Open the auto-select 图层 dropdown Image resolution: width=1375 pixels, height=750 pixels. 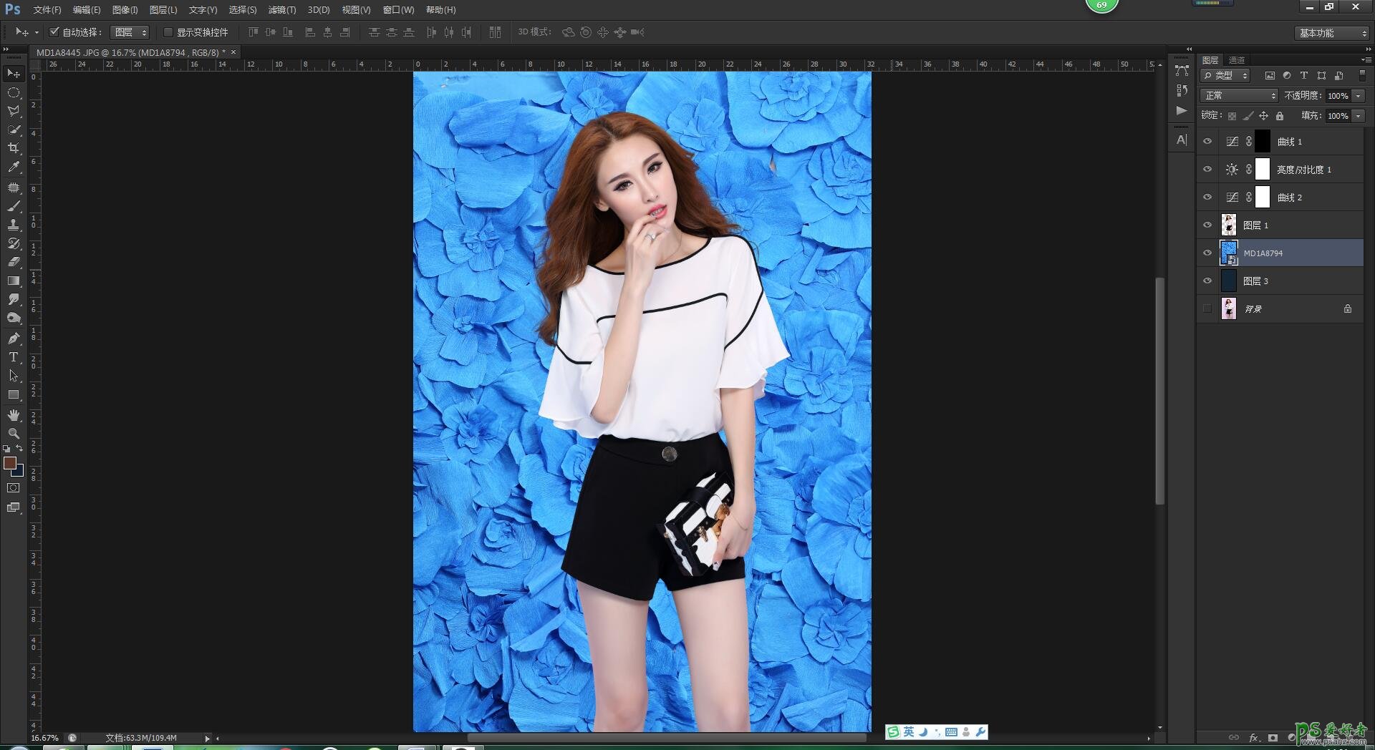(x=130, y=32)
